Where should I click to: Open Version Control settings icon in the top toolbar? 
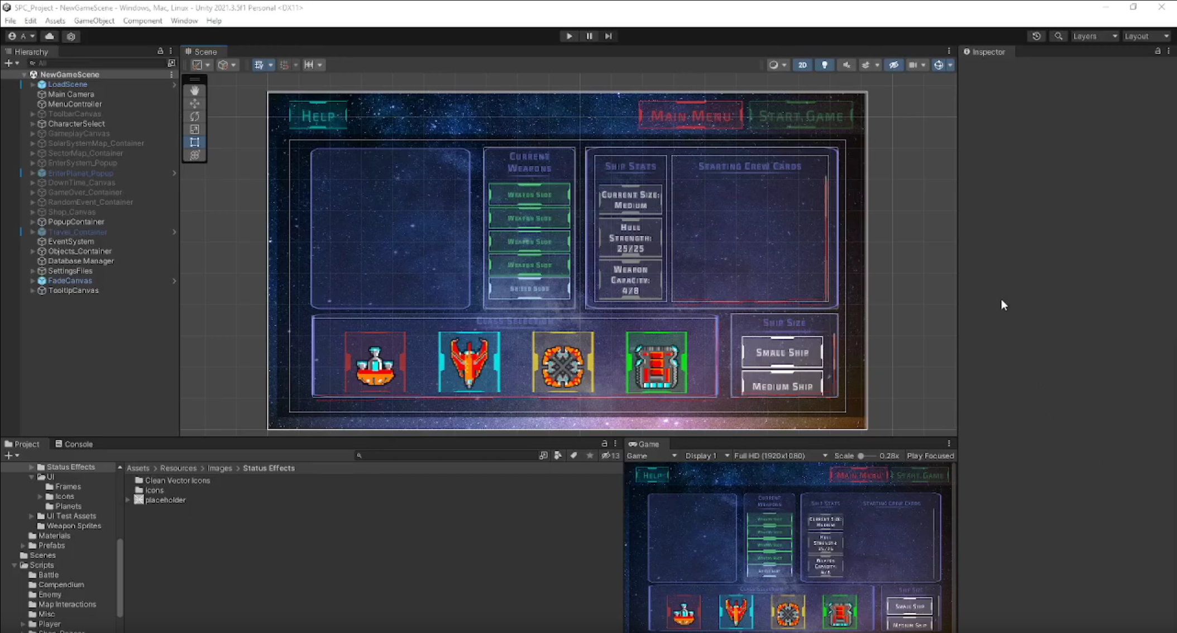[71, 36]
